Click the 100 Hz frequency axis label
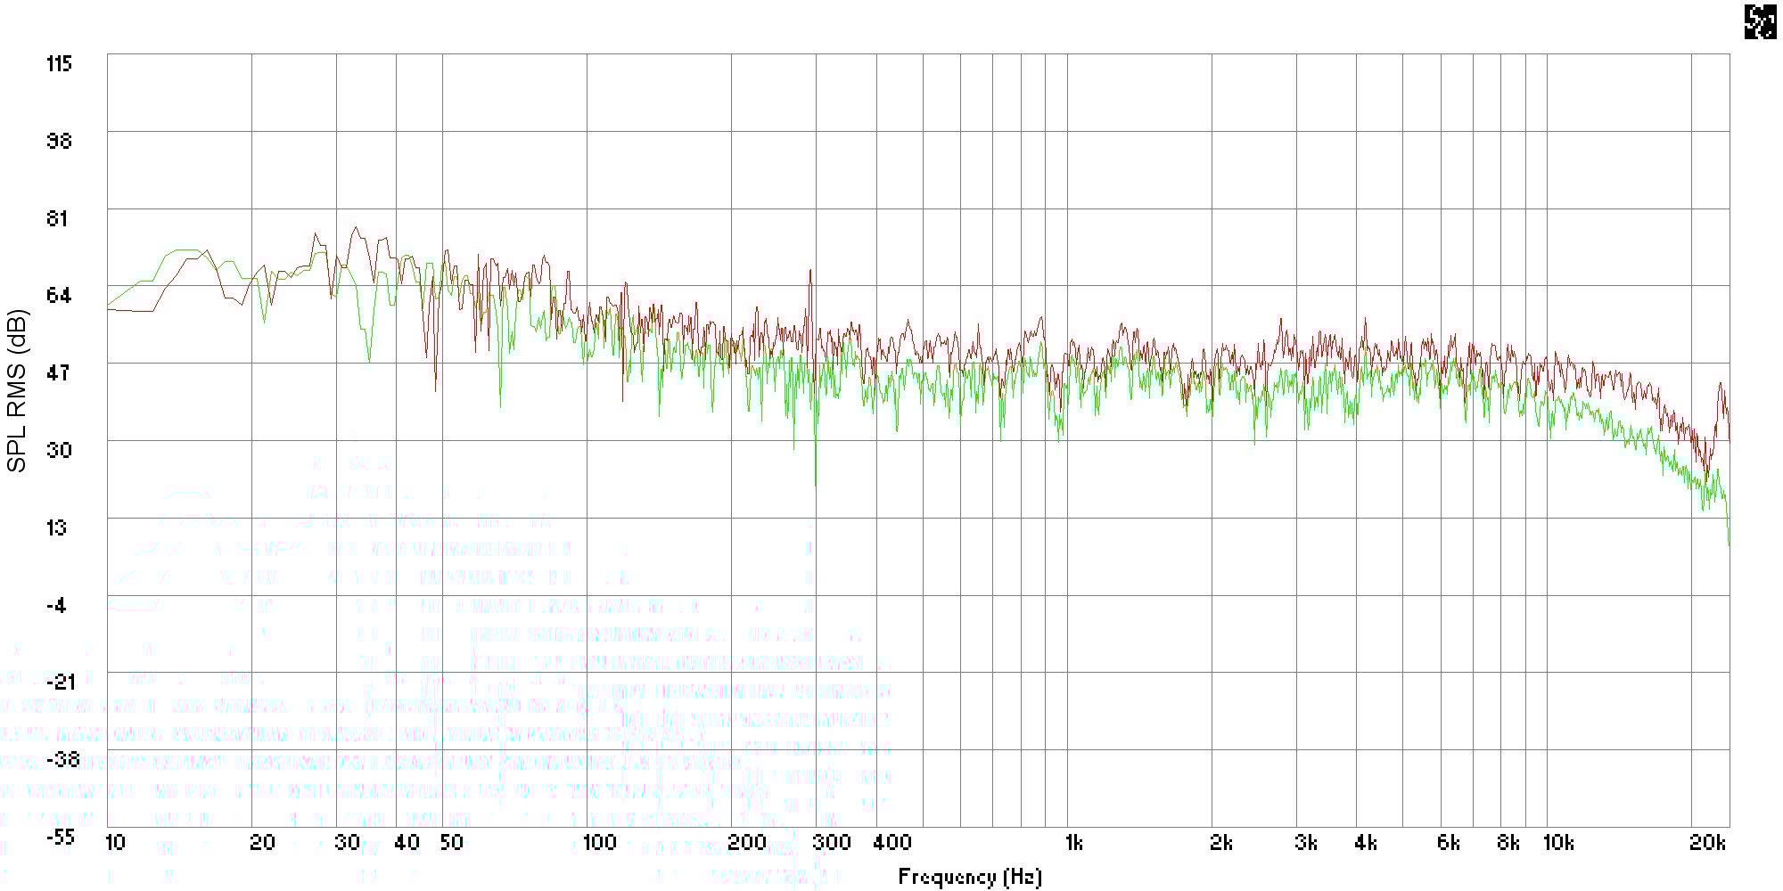Viewport: 1783px width, 891px height. pyautogui.click(x=598, y=842)
